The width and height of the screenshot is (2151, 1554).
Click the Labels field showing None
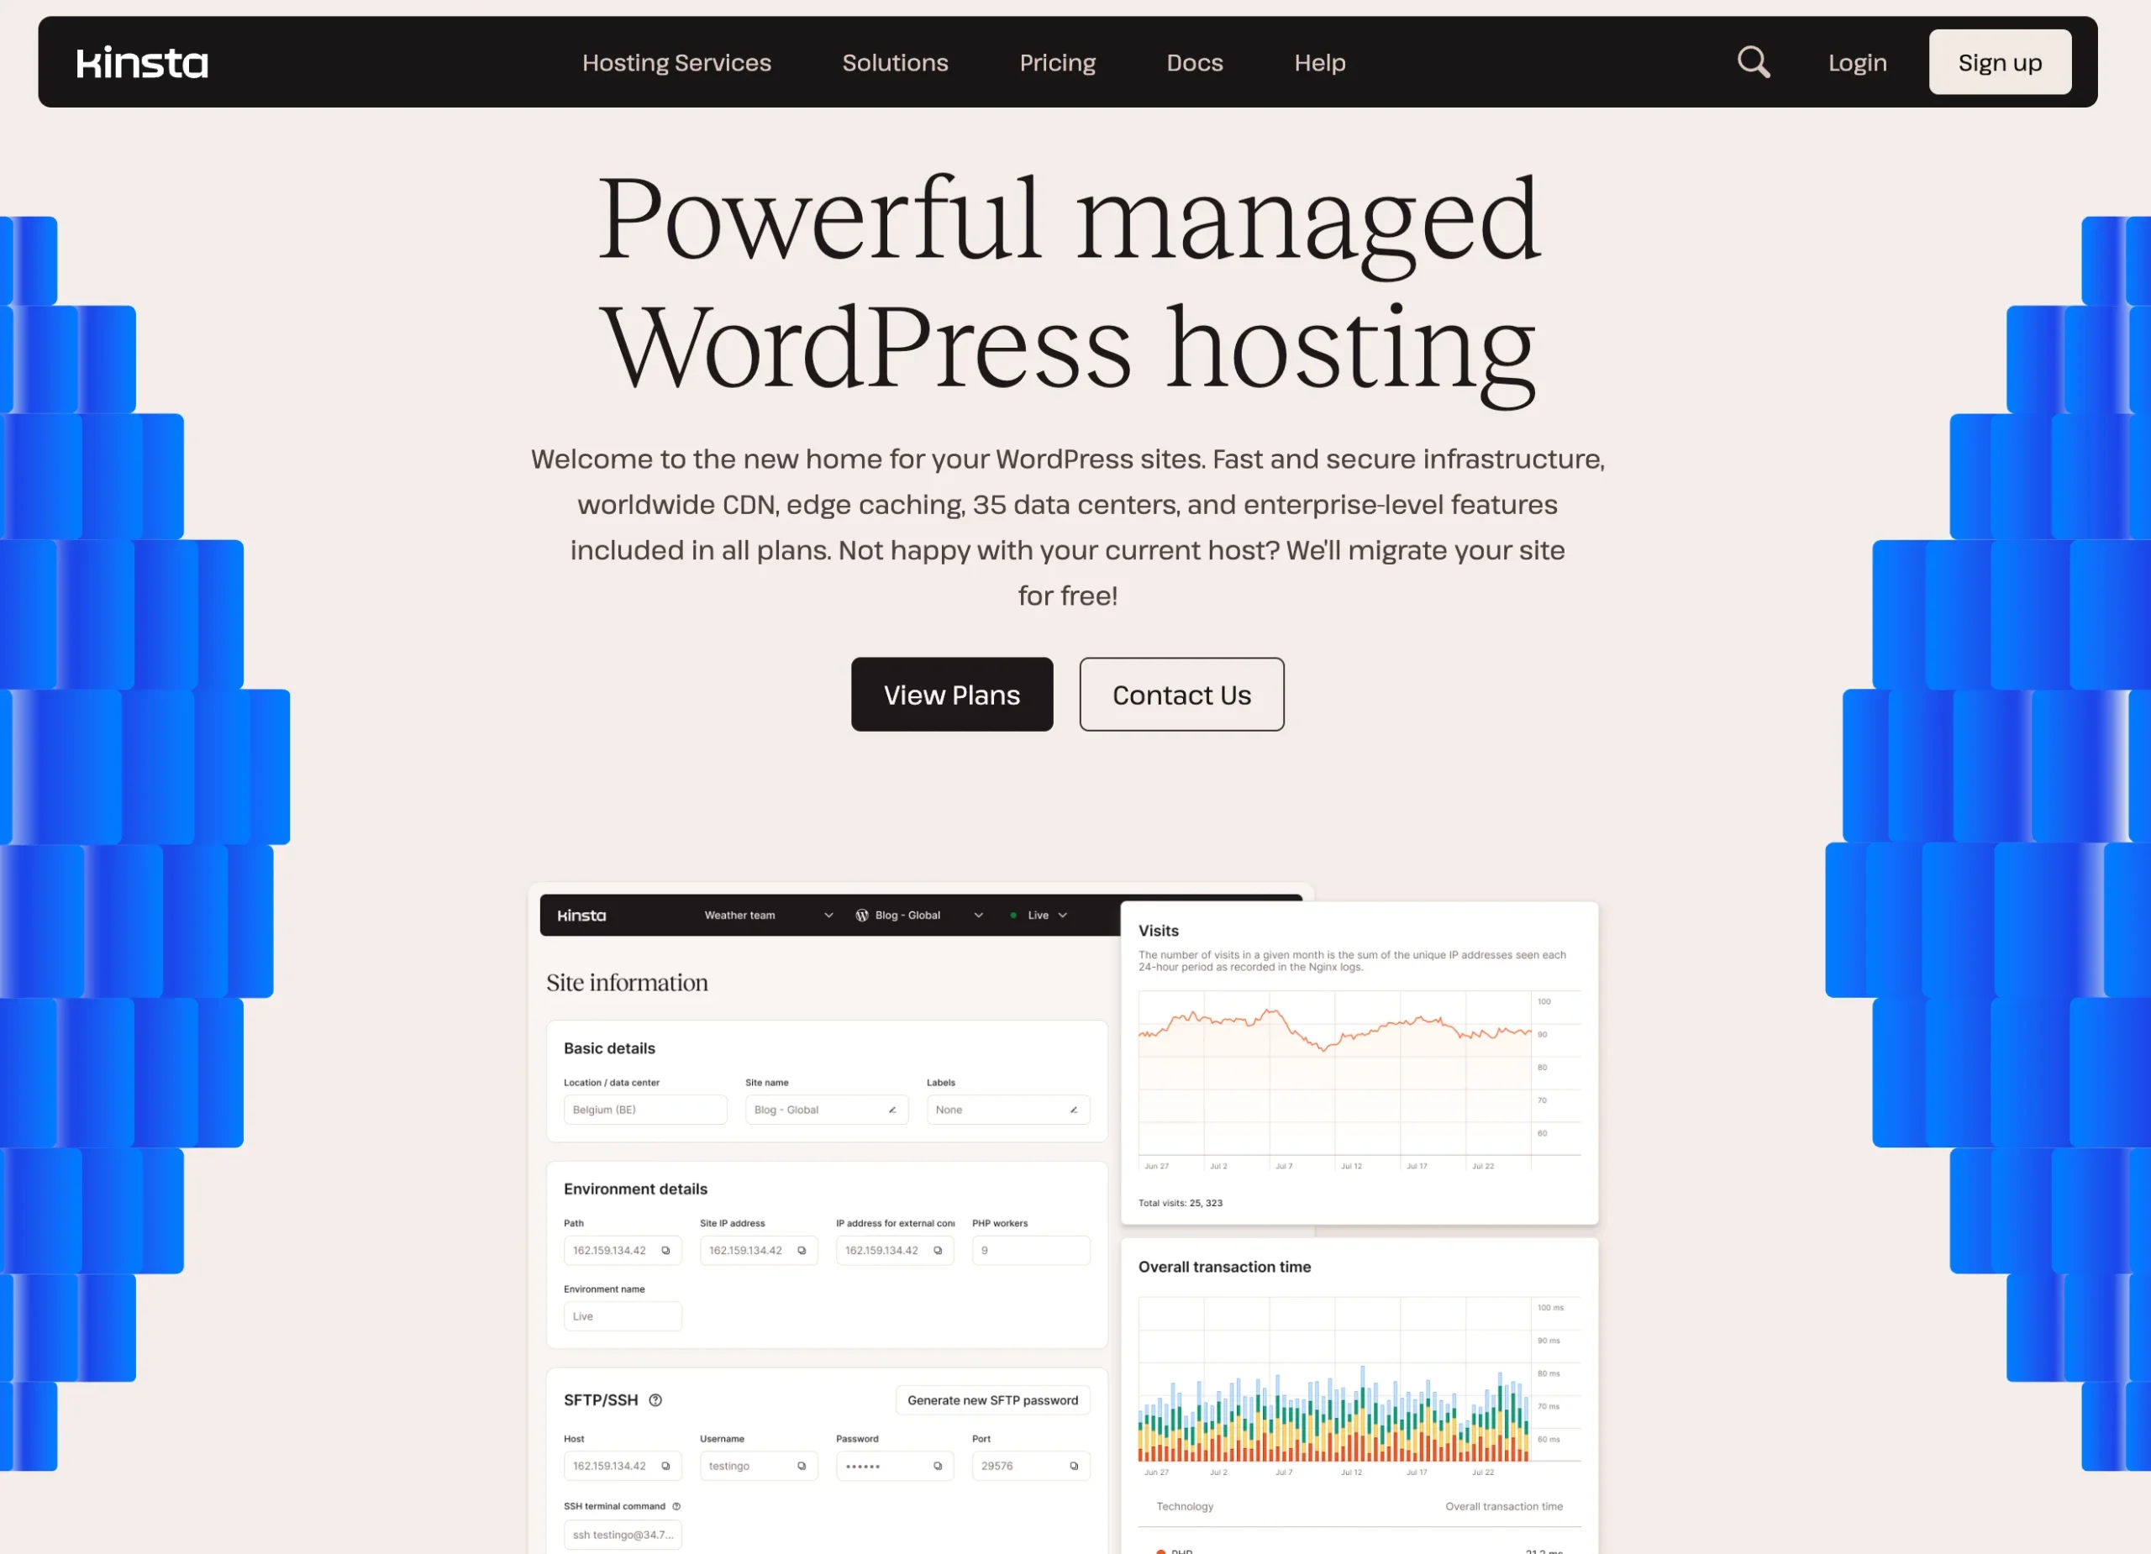point(1008,1110)
